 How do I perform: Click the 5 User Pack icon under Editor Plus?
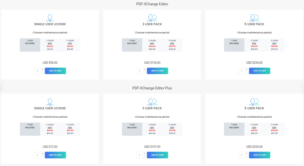pyautogui.click(x=254, y=102)
